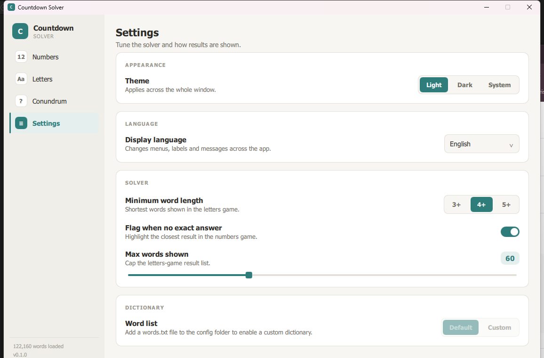Click the title bar app icon

click(11, 7)
